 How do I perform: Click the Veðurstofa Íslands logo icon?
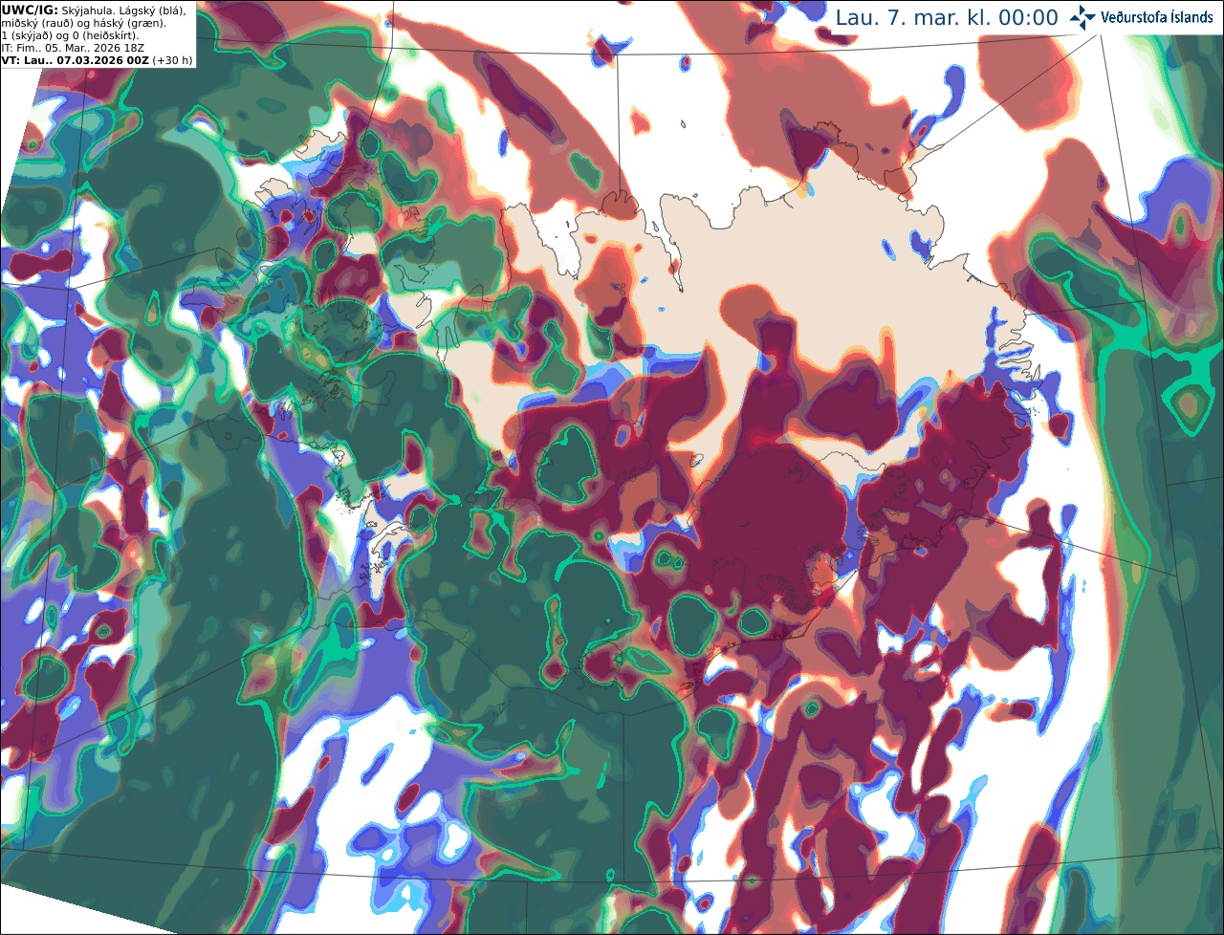pos(1082,17)
